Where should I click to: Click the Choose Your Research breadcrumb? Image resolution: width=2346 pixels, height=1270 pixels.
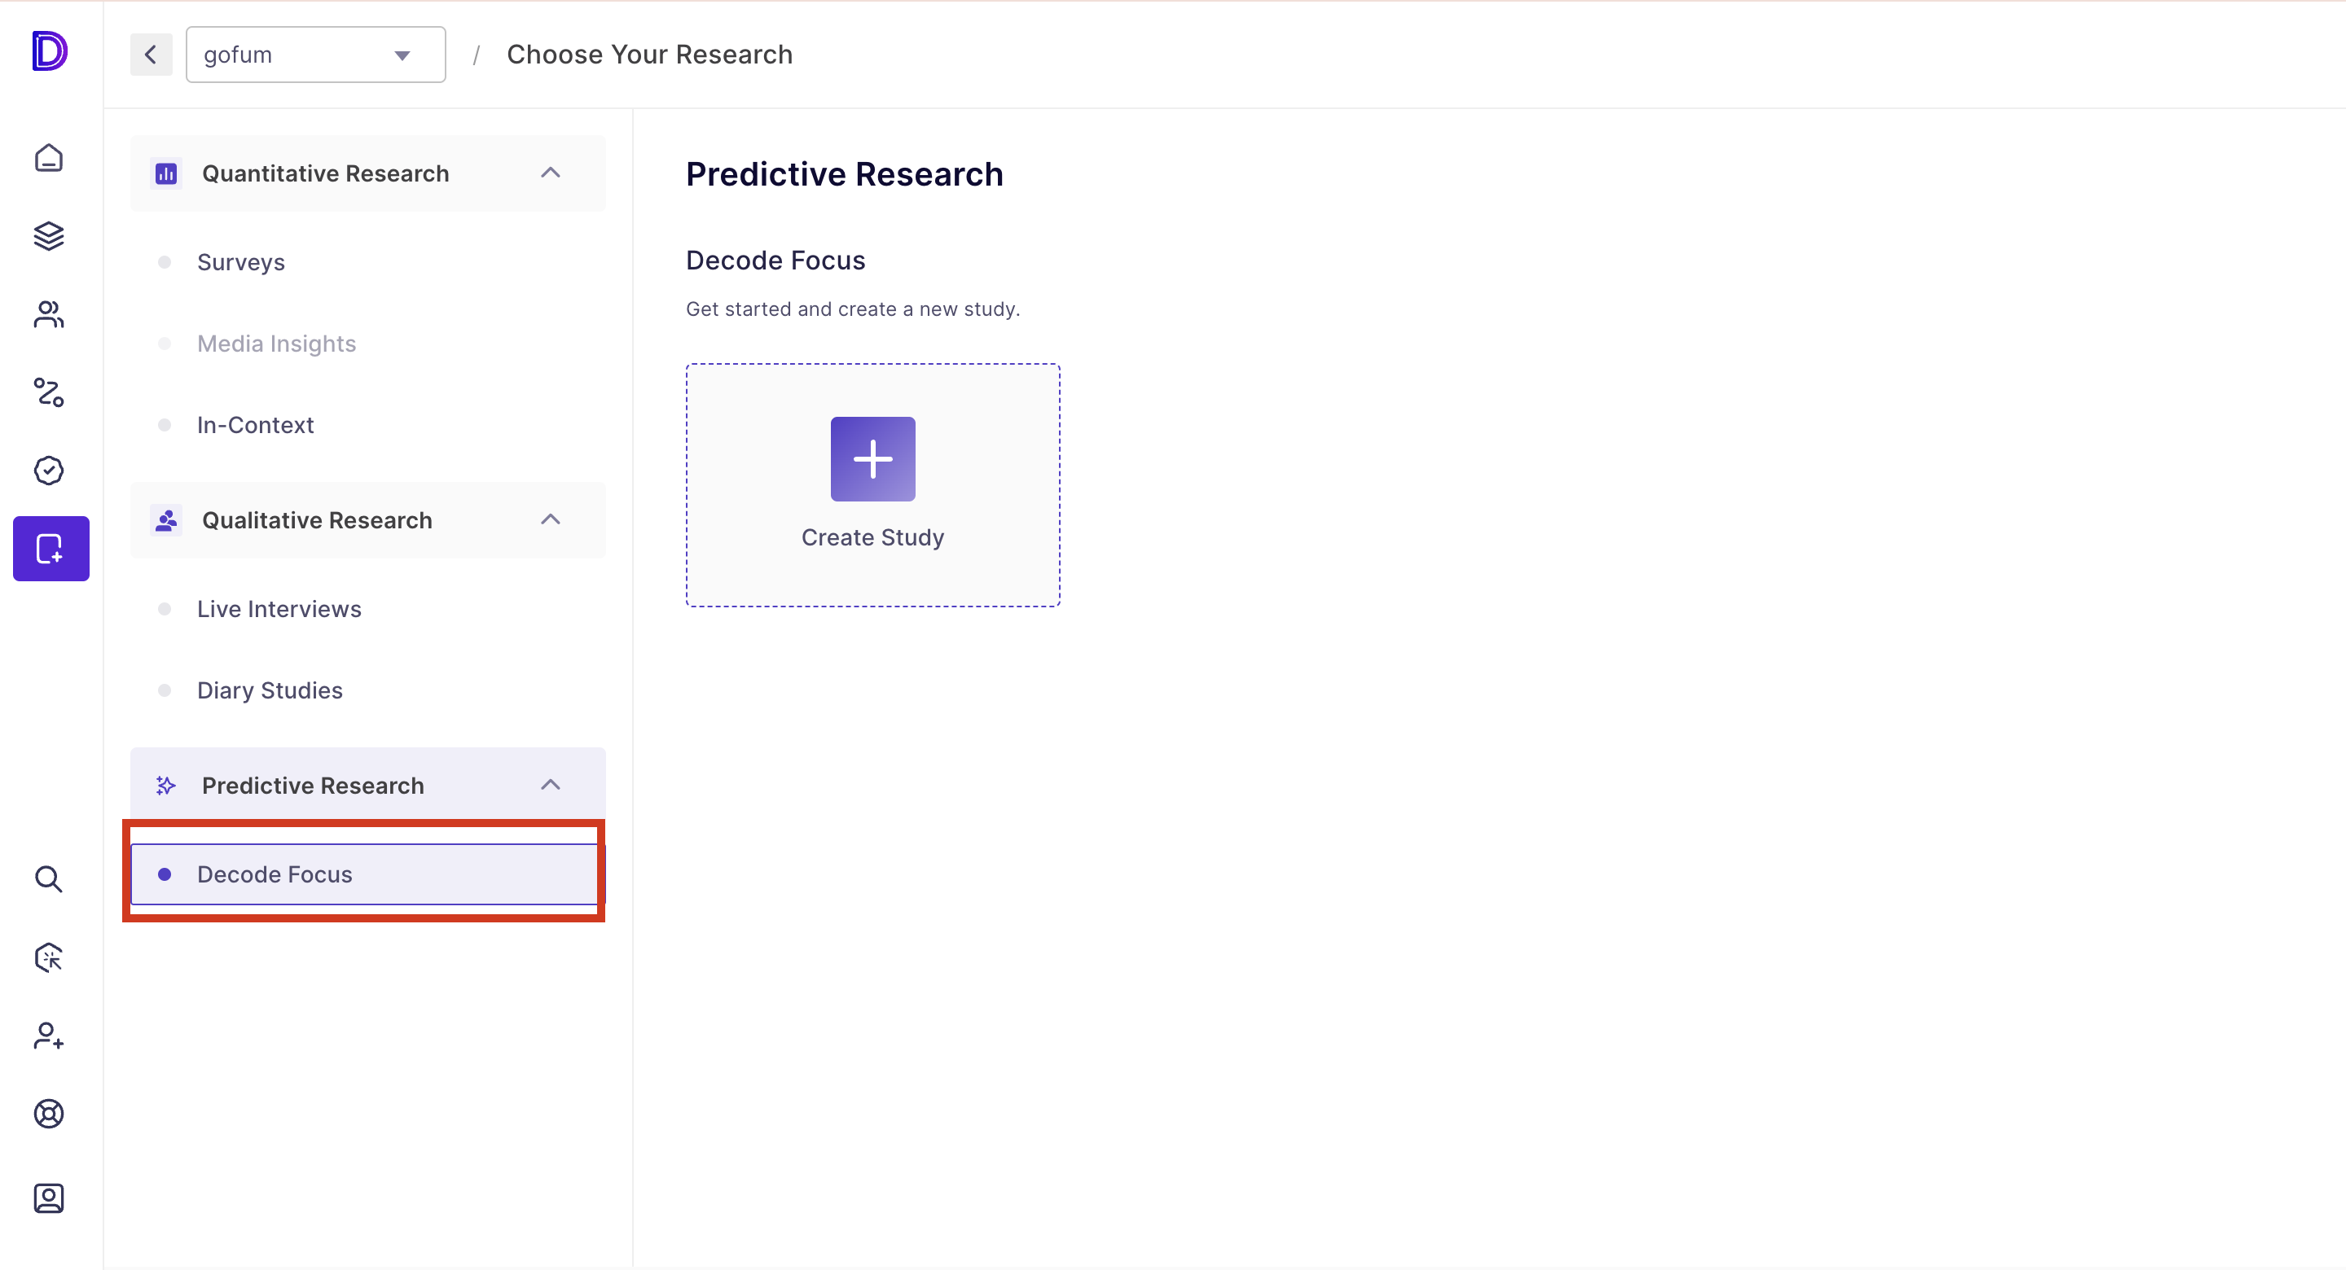point(649,55)
